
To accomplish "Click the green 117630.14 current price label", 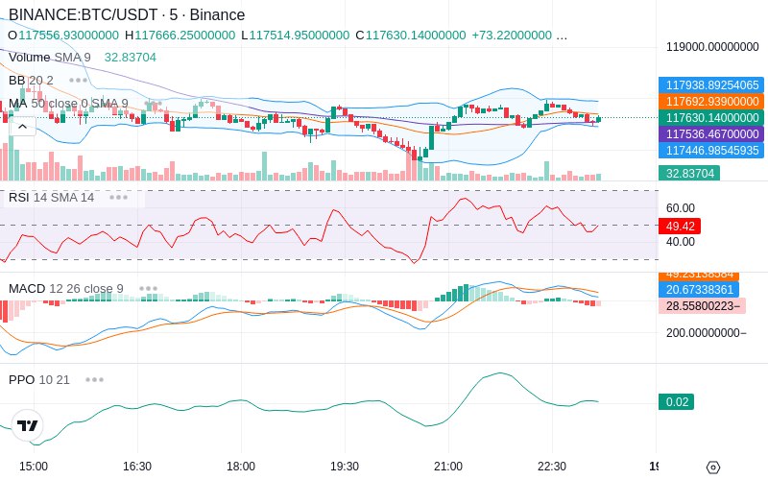I will (x=711, y=117).
